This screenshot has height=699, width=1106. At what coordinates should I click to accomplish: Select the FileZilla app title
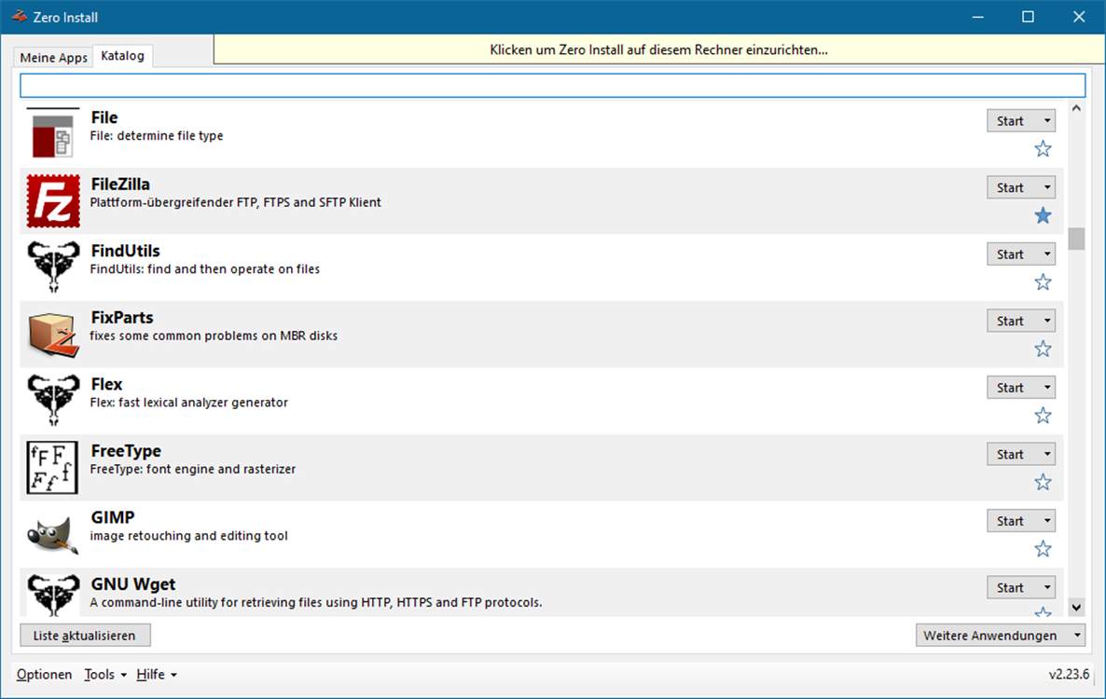coord(120,184)
